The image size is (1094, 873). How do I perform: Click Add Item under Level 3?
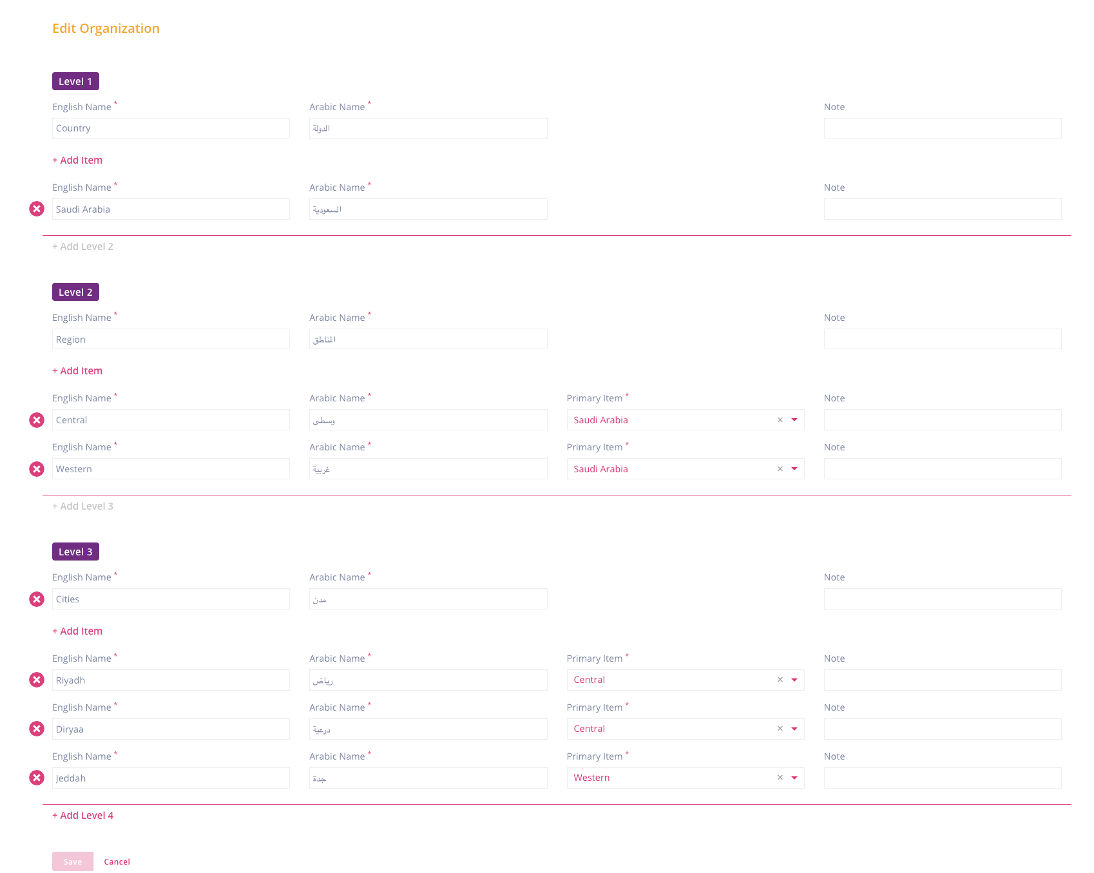[77, 631]
